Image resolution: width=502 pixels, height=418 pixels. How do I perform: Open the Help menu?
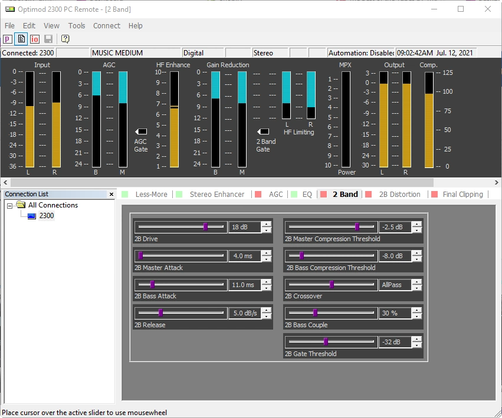(136, 25)
